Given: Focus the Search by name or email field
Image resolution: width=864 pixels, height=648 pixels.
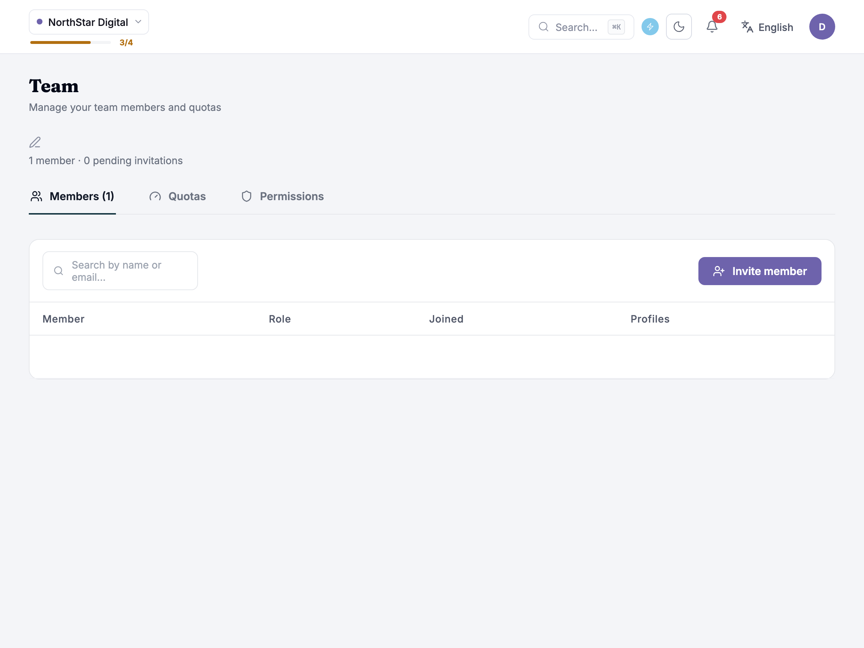Looking at the screenshot, I should 120,271.
